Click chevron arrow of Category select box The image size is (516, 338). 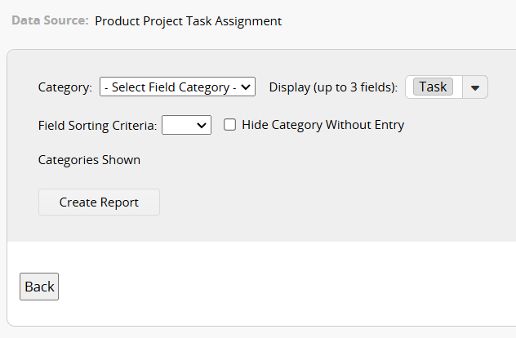[x=248, y=87]
